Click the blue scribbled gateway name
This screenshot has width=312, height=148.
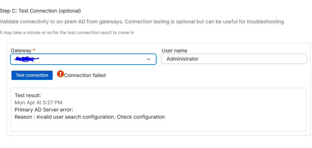tap(27, 59)
